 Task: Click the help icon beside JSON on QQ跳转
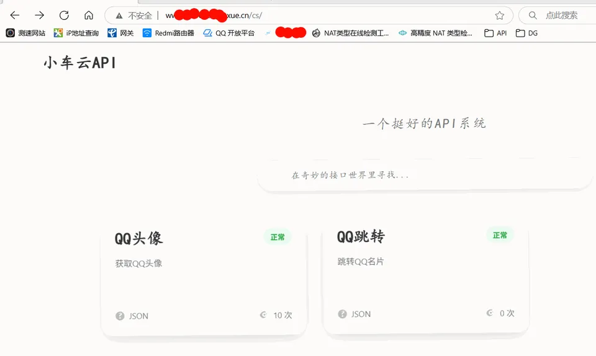pos(342,314)
